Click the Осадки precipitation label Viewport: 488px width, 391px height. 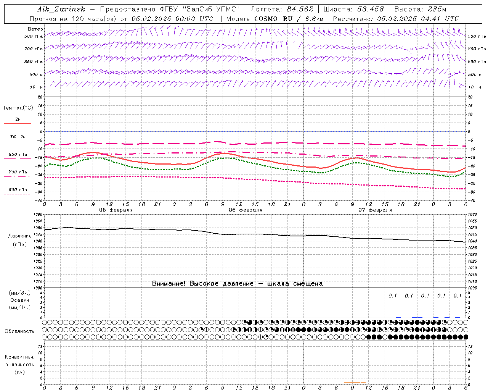[20, 301]
